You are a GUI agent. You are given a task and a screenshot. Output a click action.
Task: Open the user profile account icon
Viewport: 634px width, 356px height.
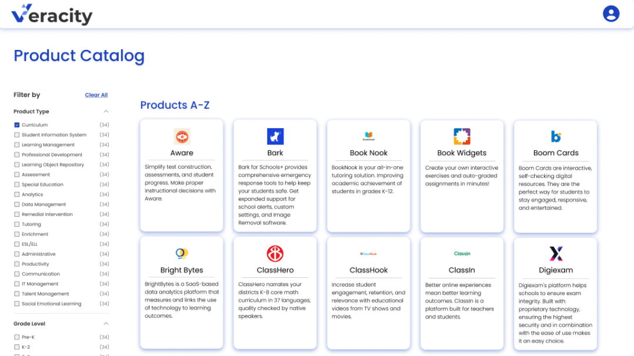point(611,14)
